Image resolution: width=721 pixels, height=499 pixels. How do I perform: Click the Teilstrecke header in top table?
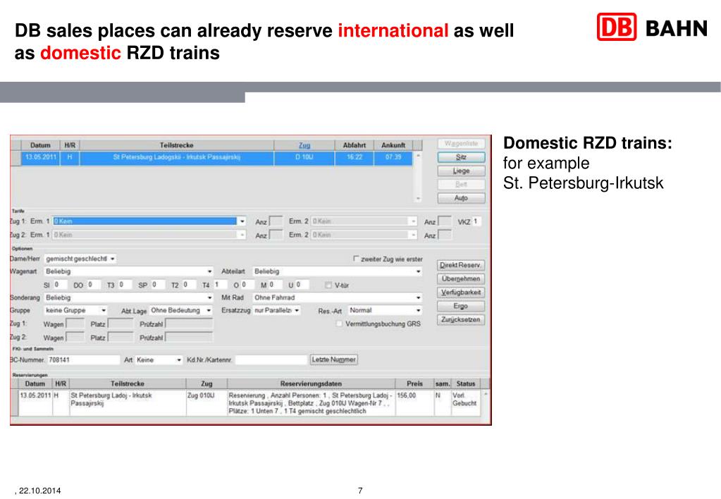point(177,145)
